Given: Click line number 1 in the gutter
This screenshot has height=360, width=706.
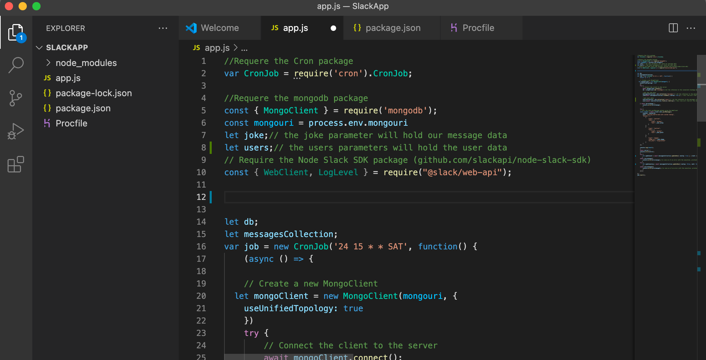Looking at the screenshot, I should pos(203,61).
